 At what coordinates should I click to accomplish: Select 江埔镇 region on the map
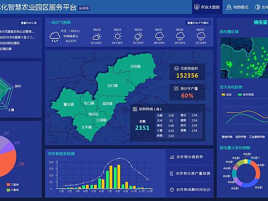[x=101, y=120]
